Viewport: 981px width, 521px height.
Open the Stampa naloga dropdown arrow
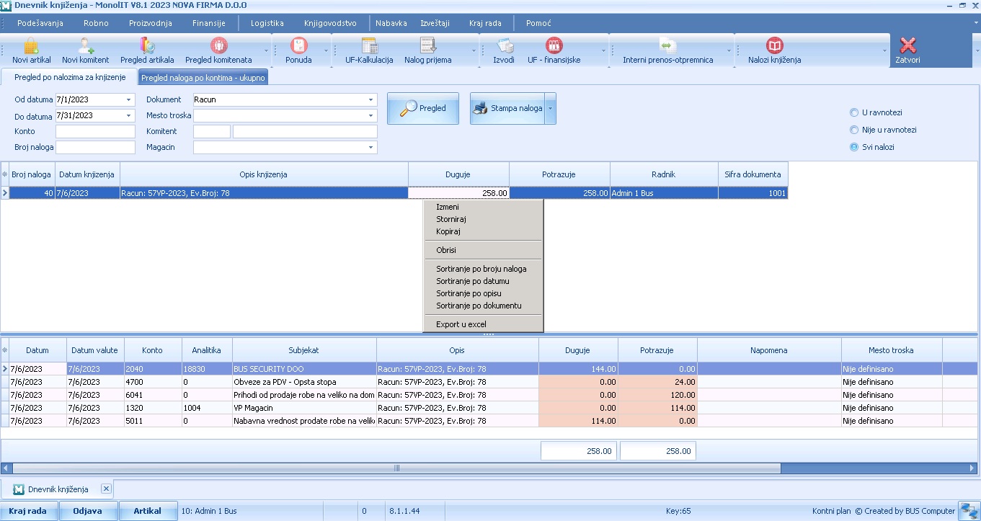[550, 109]
